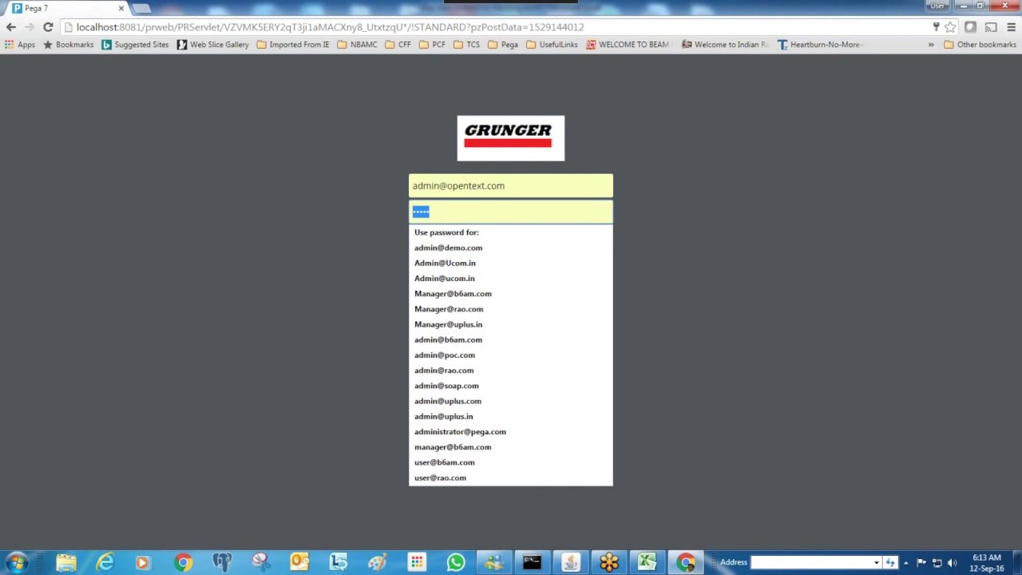This screenshot has height=575, width=1022.
Task: Click the taskbar Address text box
Action: pyautogui.click(x=810, y=562)
